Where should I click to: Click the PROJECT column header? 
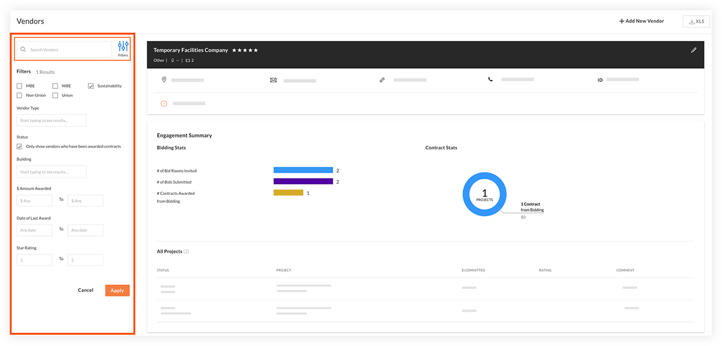pyautogui.click(x=284, y=270)
